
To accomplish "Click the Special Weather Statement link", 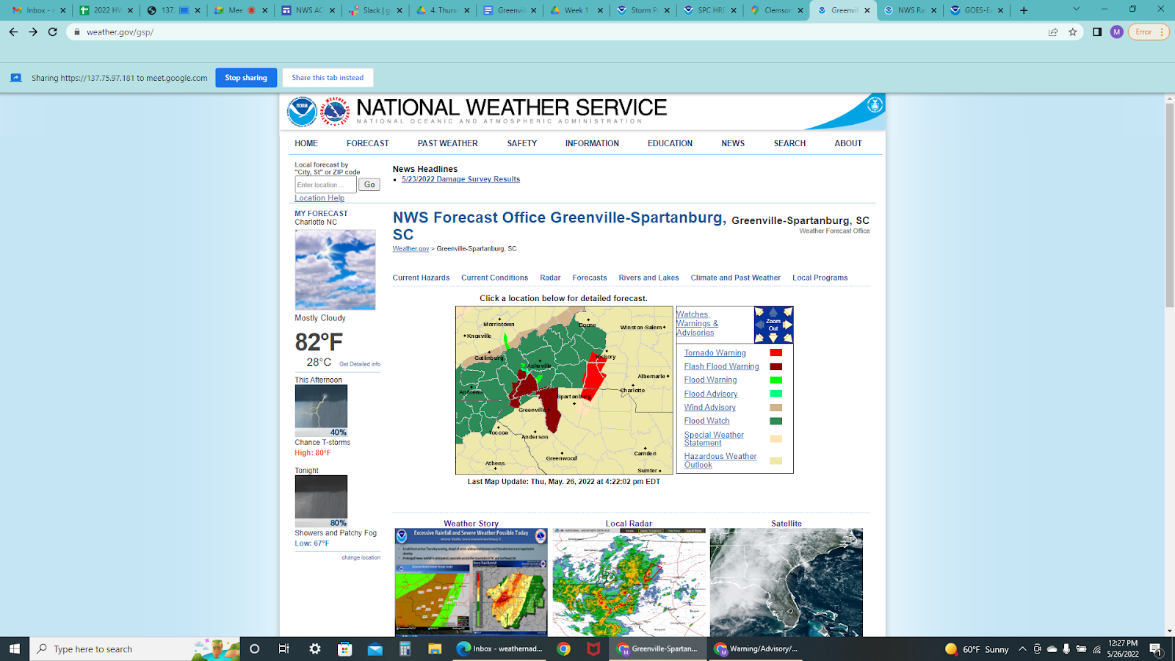I will pos(714,439).
